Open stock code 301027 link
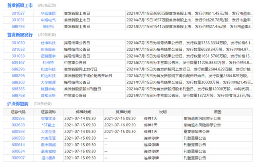This screenshot has width=257, height=162. tap(18, 13)
